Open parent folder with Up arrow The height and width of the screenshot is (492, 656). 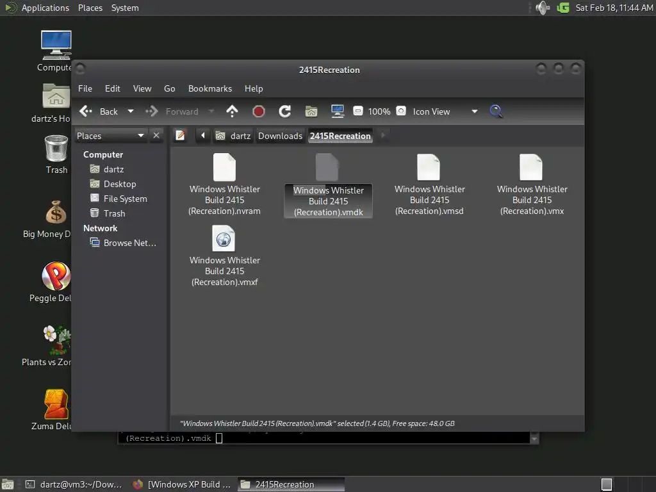coord(232,111)
